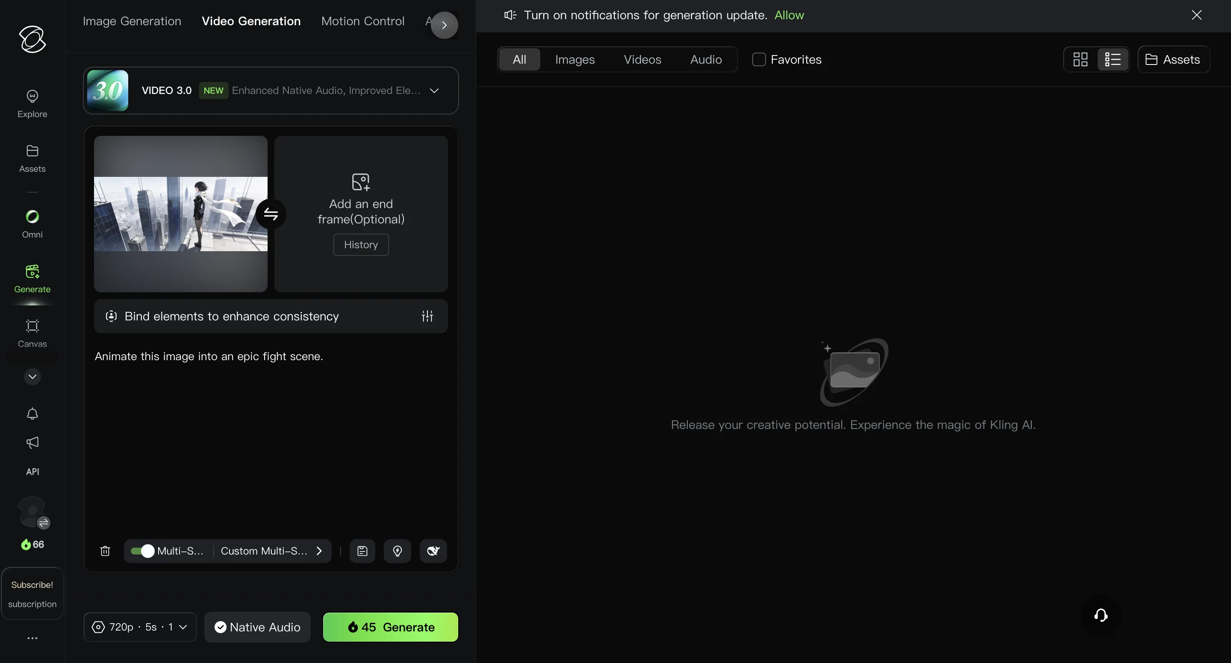Open the Explore sidebar icon

(32, 103)
